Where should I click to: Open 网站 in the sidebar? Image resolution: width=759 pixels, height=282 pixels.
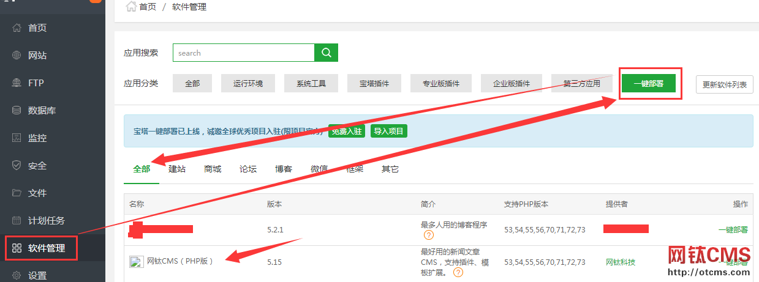37,56
